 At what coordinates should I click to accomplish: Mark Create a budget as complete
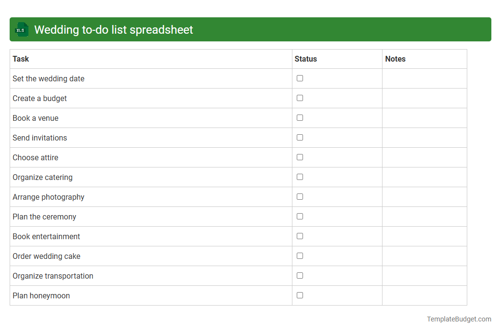300,98
